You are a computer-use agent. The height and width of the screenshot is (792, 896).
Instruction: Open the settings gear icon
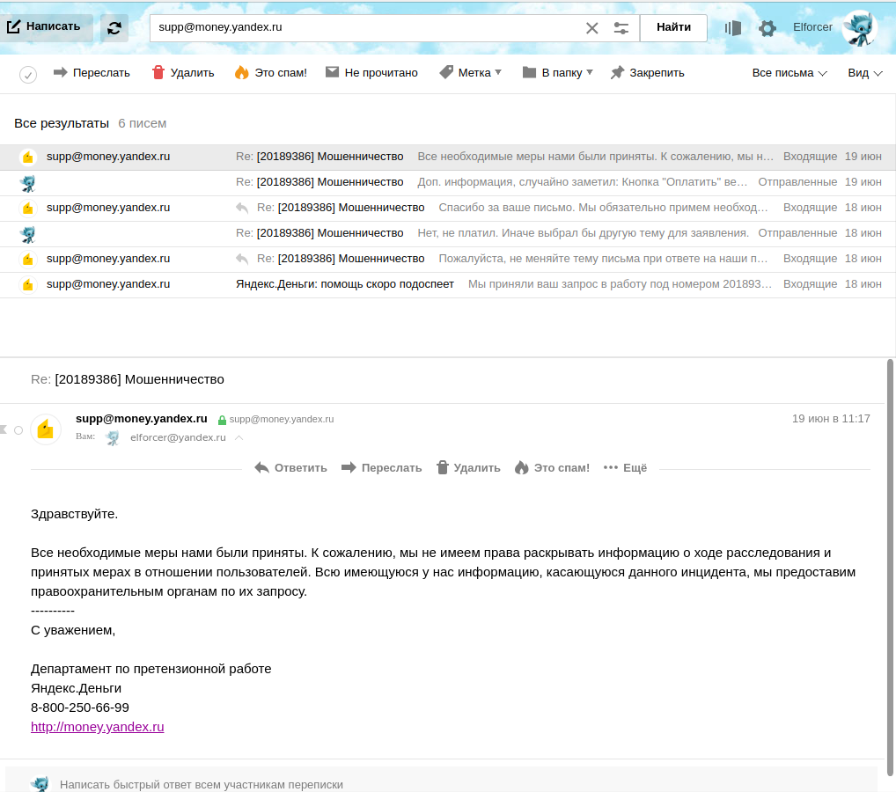[767, 28]
